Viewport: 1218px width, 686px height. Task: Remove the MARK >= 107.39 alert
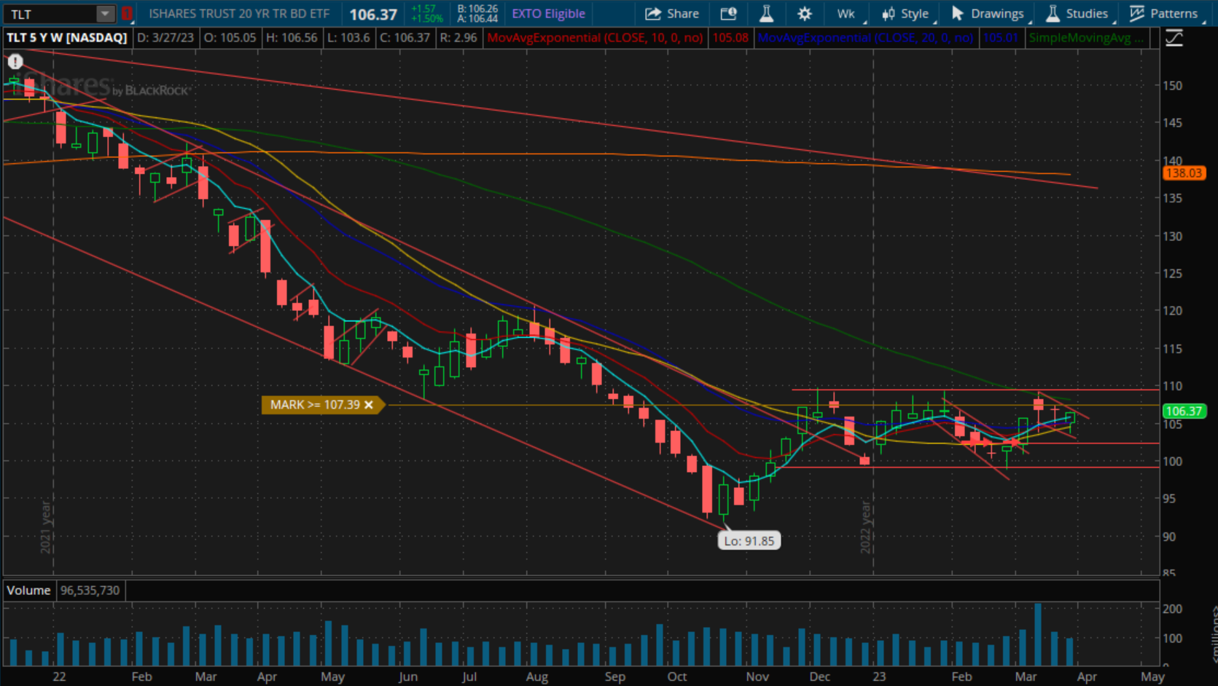[369, 405]
